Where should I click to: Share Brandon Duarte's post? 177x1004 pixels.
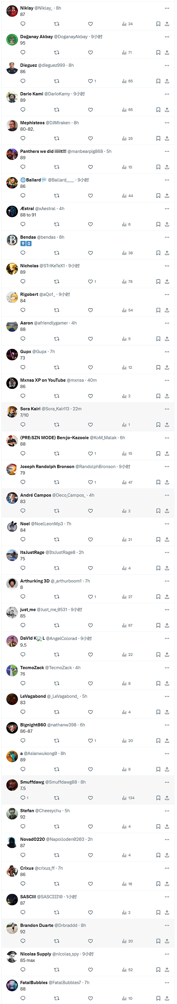(167, 941)
